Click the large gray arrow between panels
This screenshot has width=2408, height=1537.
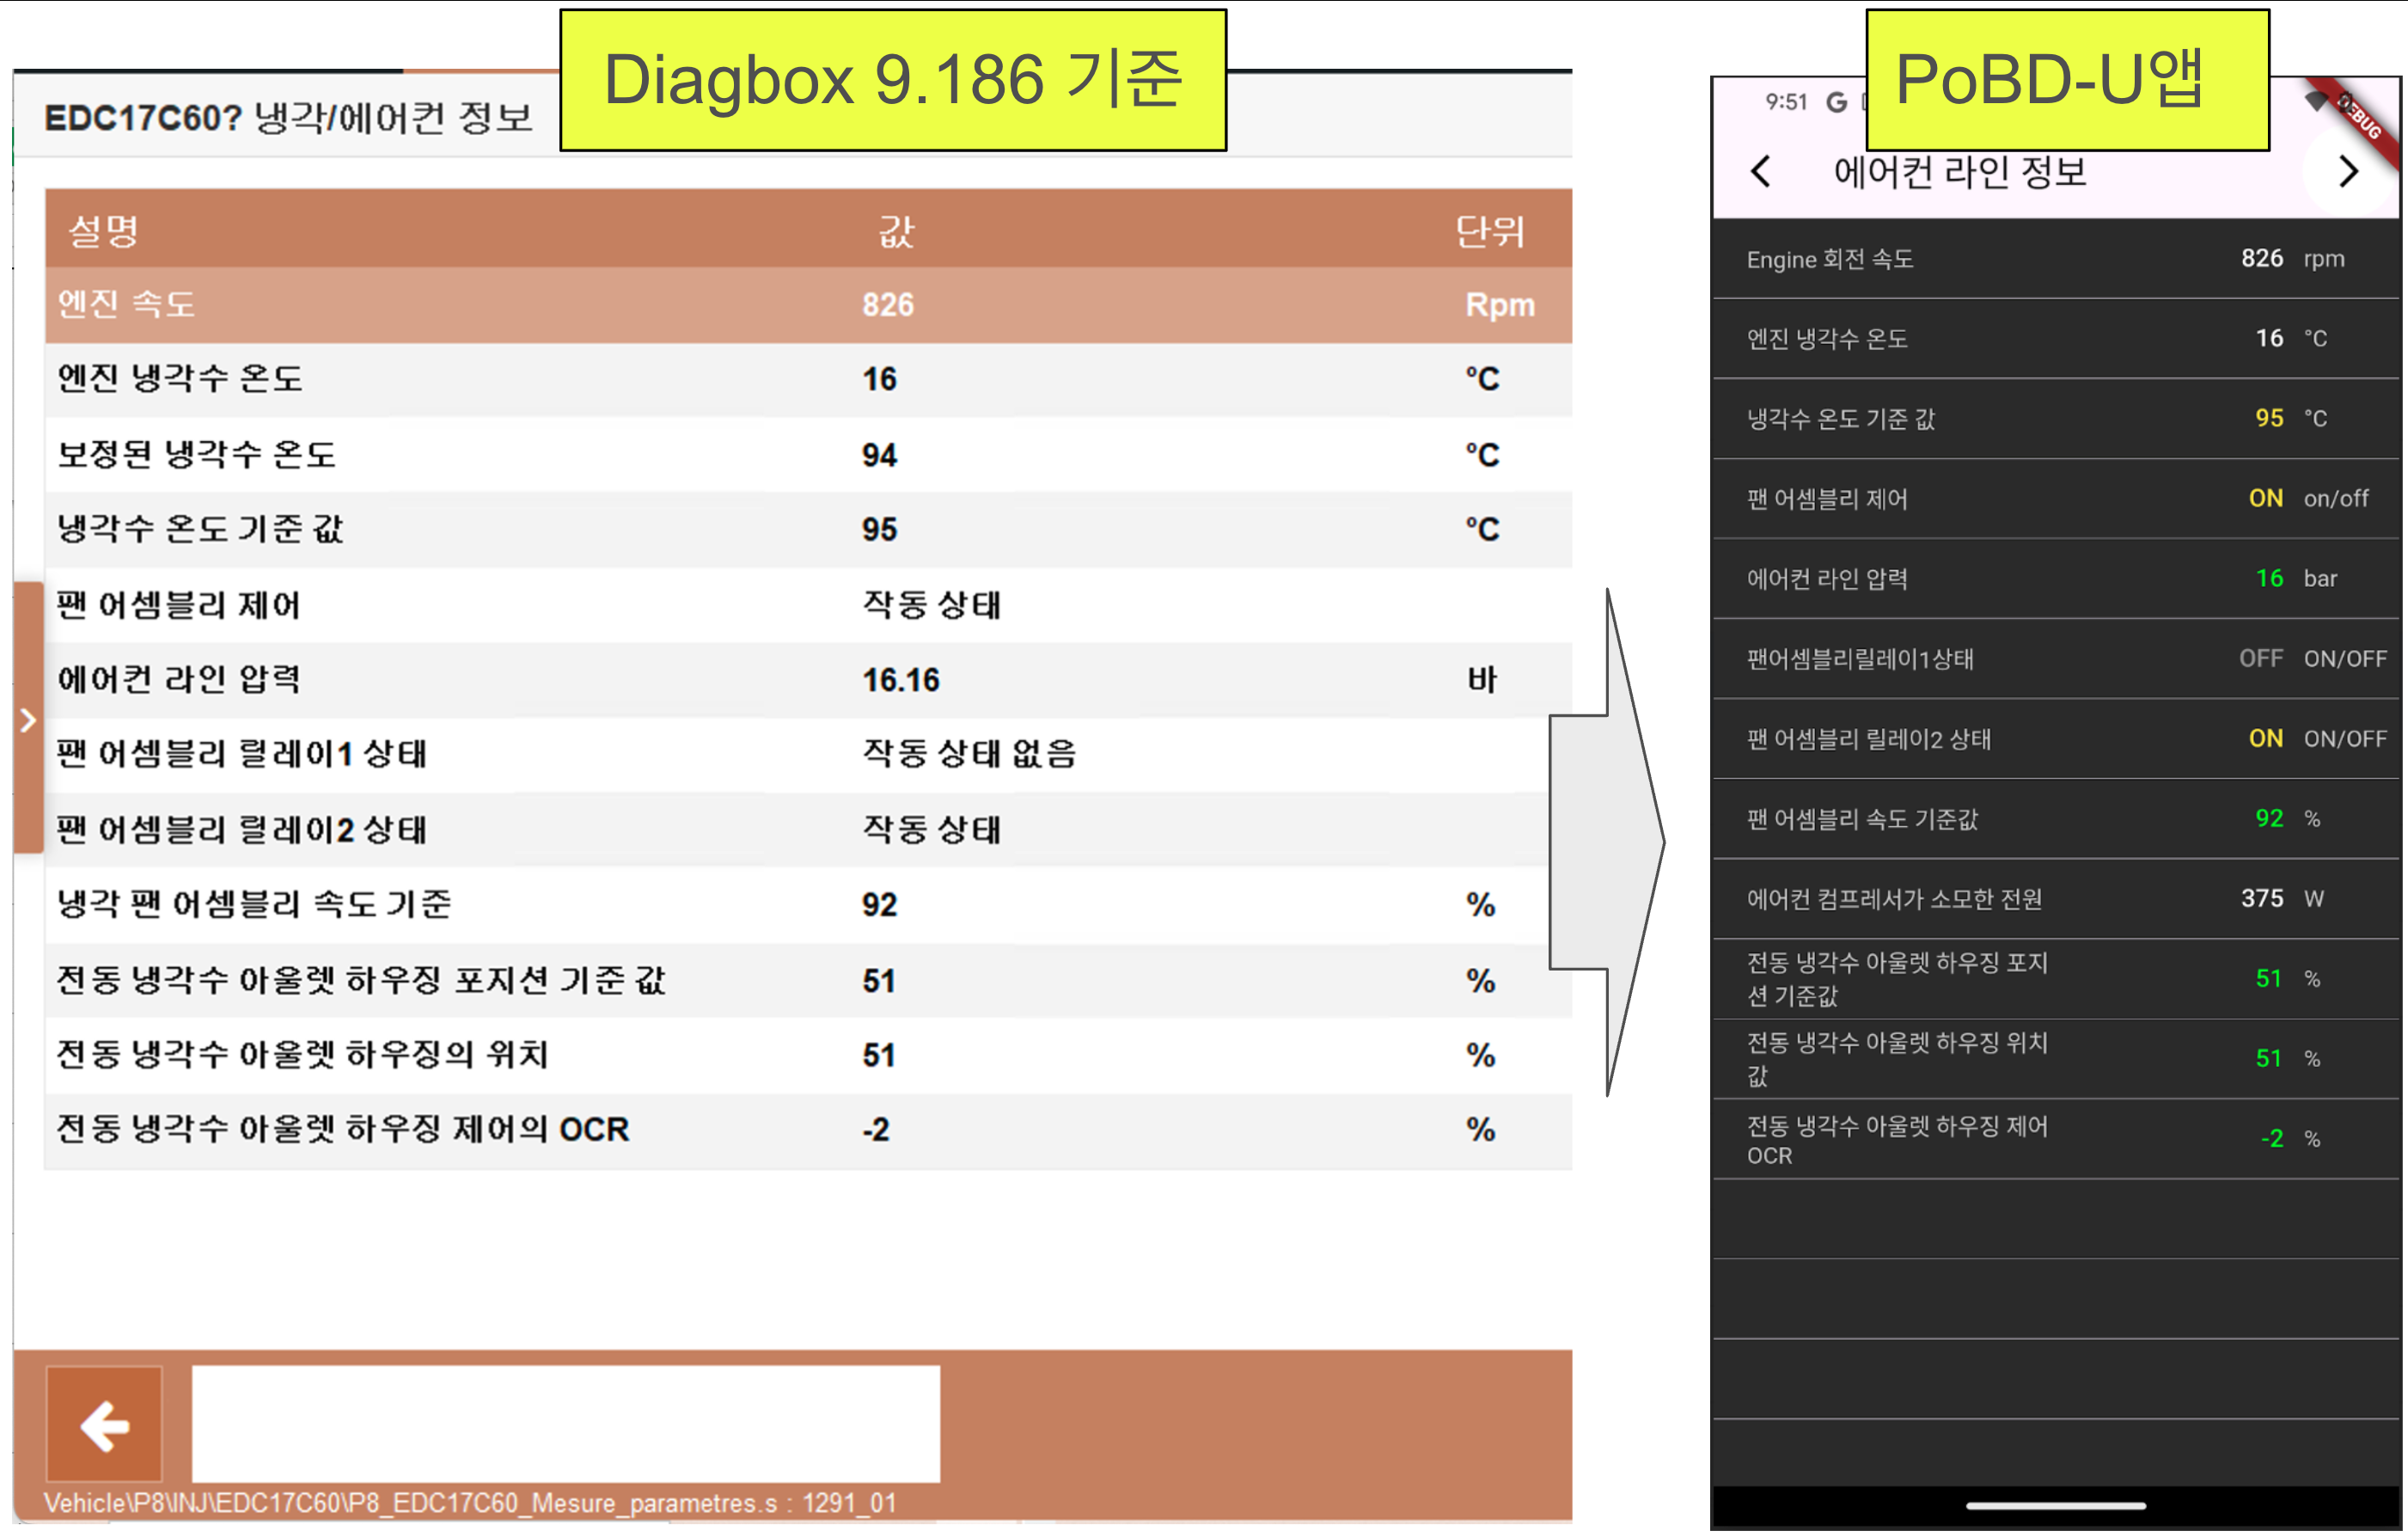pos(1607,842)
